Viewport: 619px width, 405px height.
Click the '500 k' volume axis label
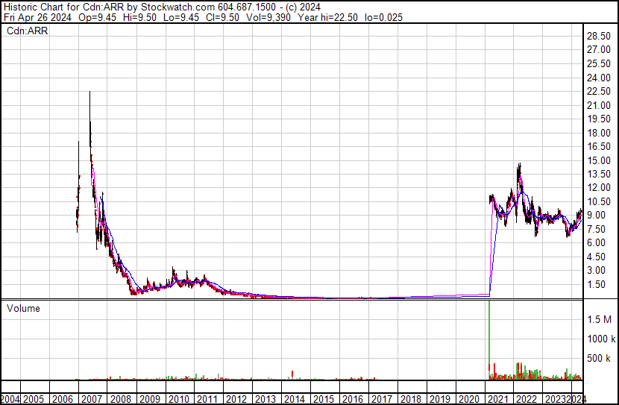tap(599, 358)
